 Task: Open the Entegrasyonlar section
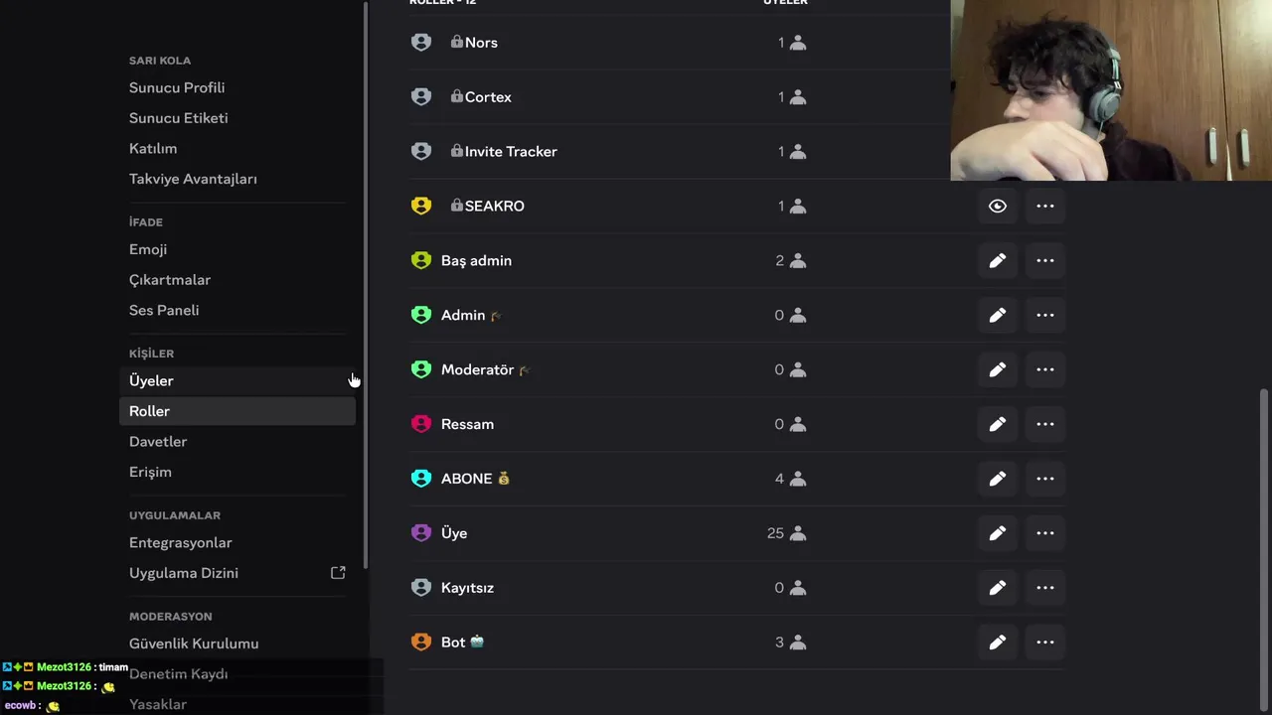[x=180, y=542]
